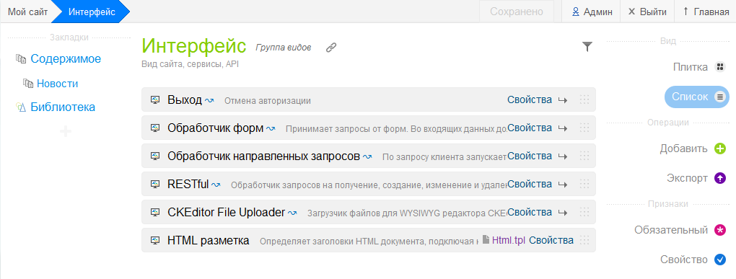Click the monitor icon of the Выход row

[155, 99]
